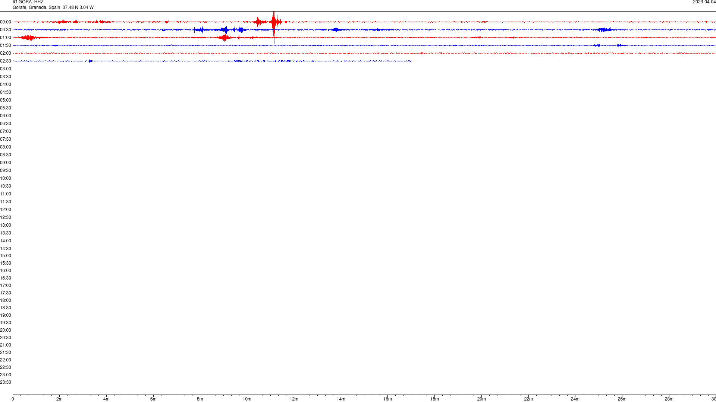The width and height of the screenshot is (716, 402).
Task: Select the 19:30 time label
Action: (6, 323)
